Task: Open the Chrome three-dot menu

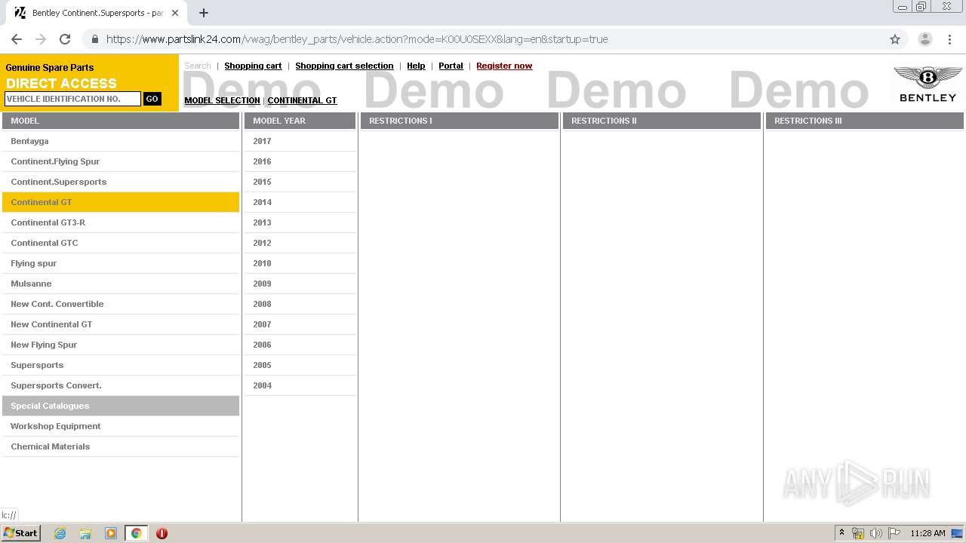Action: (x=949, y=39)
